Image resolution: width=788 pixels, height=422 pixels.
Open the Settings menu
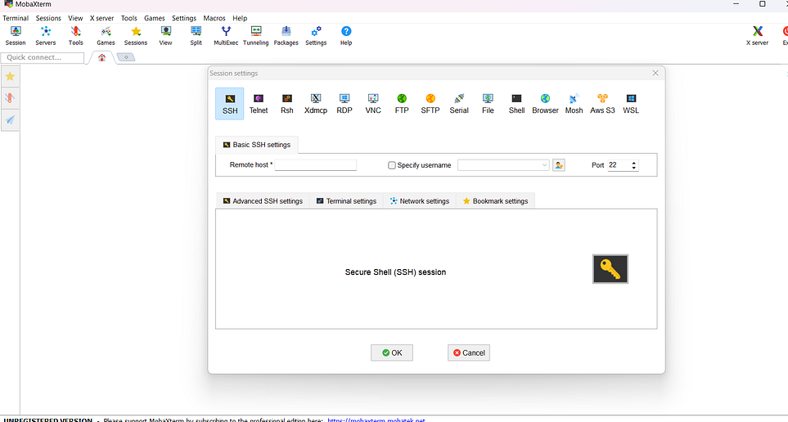[x=184, y=18]
